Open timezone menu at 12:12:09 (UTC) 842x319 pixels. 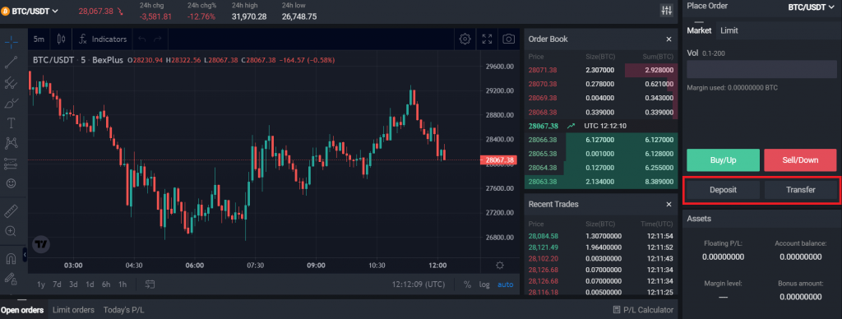click(x=419, y=284)
